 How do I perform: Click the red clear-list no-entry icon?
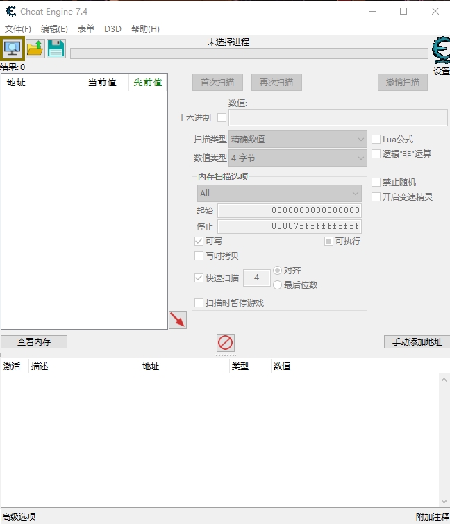tap(225, 343)
